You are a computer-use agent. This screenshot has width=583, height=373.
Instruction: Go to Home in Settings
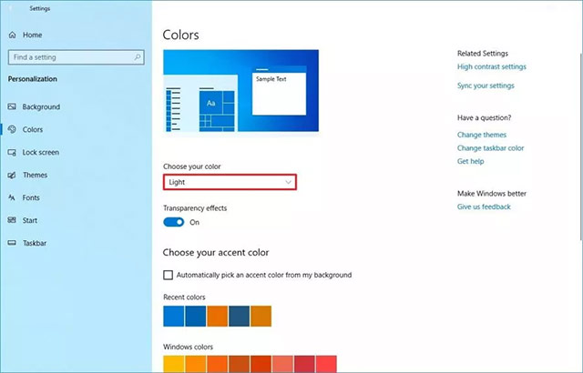(33, 35)
